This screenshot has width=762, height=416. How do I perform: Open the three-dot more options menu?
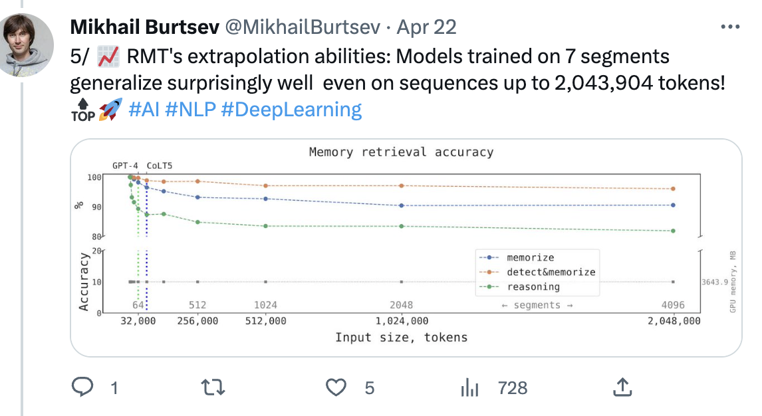point(730,27)
